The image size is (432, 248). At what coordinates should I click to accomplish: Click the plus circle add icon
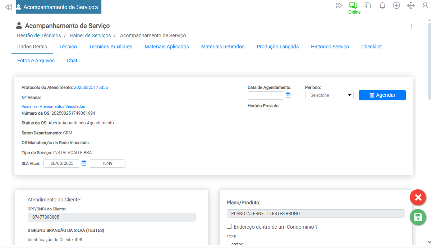coord(396,5)
